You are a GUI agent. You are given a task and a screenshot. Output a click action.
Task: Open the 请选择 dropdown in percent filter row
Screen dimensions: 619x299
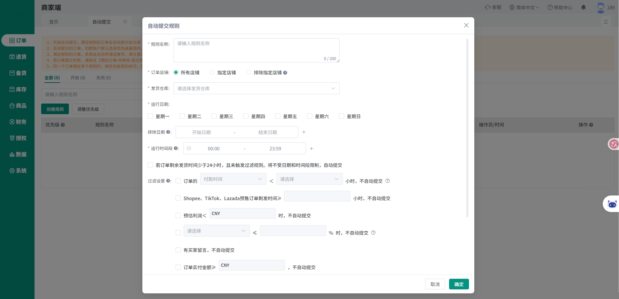[x=216, y=231]
